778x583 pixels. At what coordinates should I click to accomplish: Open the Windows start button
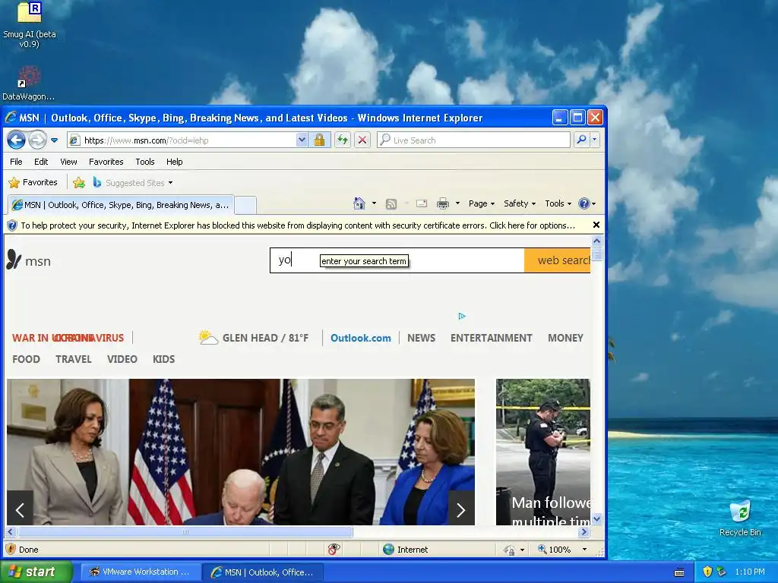36,572
